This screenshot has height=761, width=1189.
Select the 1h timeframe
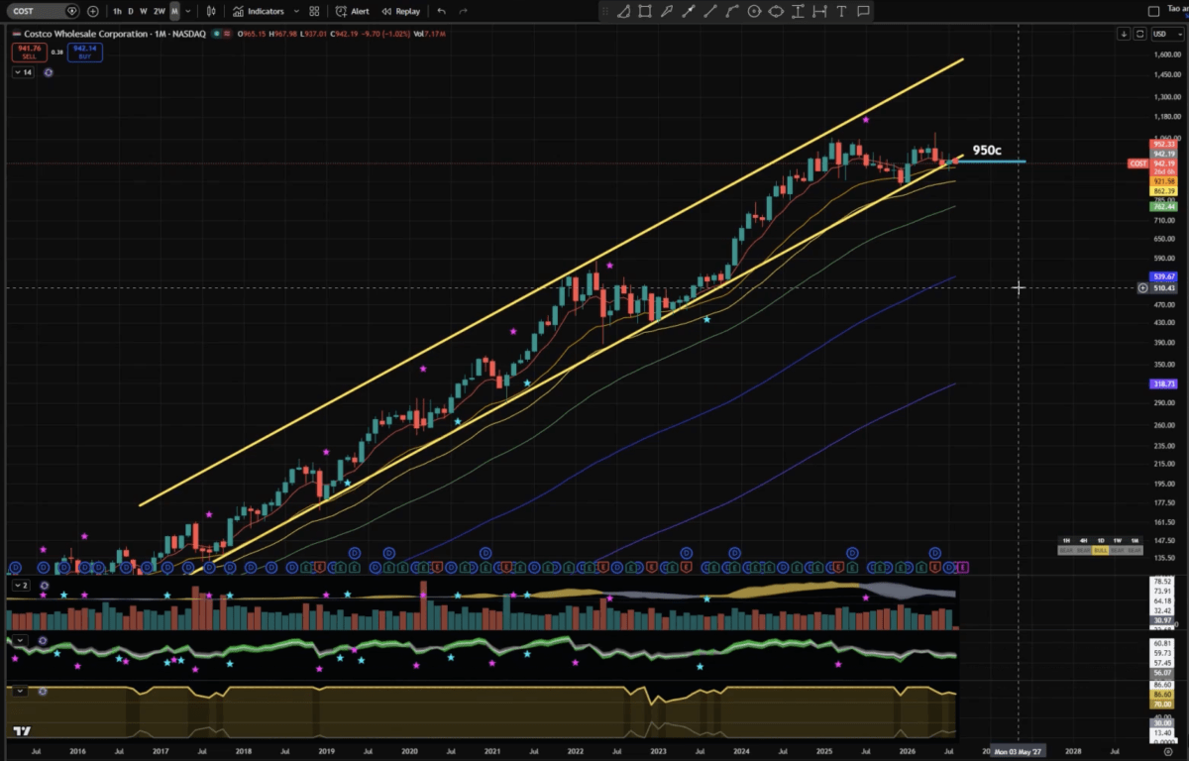[117, 11]
